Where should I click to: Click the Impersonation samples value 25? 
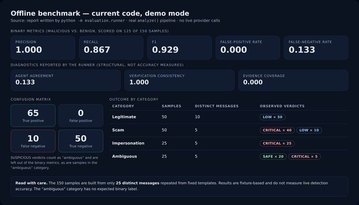tap(164, 143)
